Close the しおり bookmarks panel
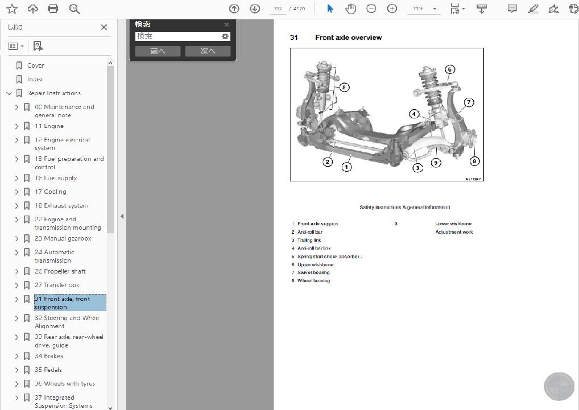This screenshot has width=579, height=410. (104, 27)
